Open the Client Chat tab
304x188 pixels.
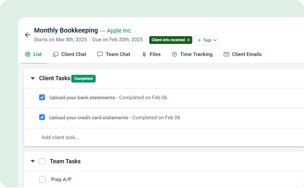pyautogui.click(x=70, y=54)
